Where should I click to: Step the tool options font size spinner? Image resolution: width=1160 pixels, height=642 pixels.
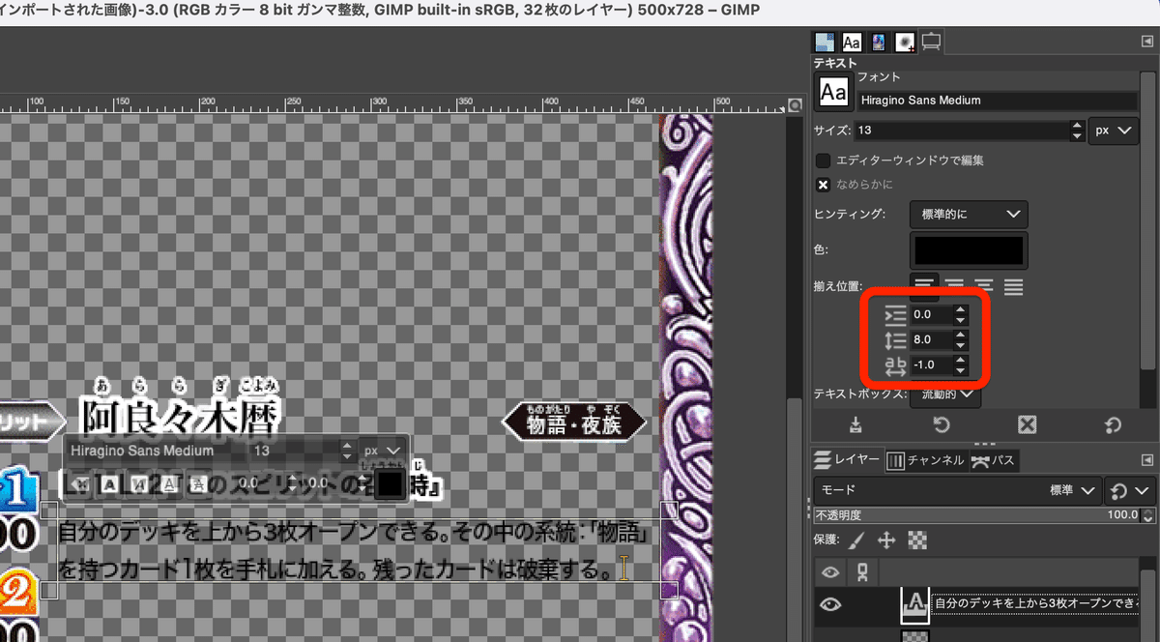coord(1077,131)
